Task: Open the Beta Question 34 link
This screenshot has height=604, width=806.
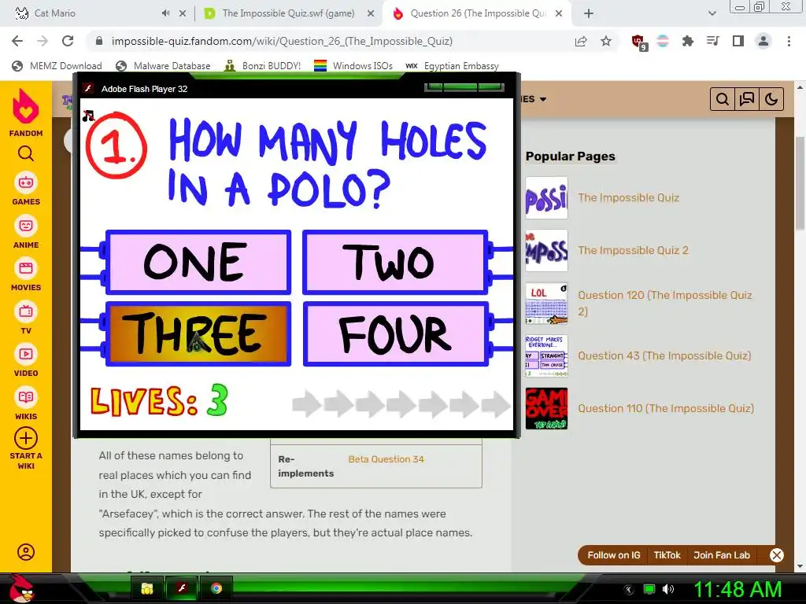Action: pyautogui.click(x=386, y=459)
